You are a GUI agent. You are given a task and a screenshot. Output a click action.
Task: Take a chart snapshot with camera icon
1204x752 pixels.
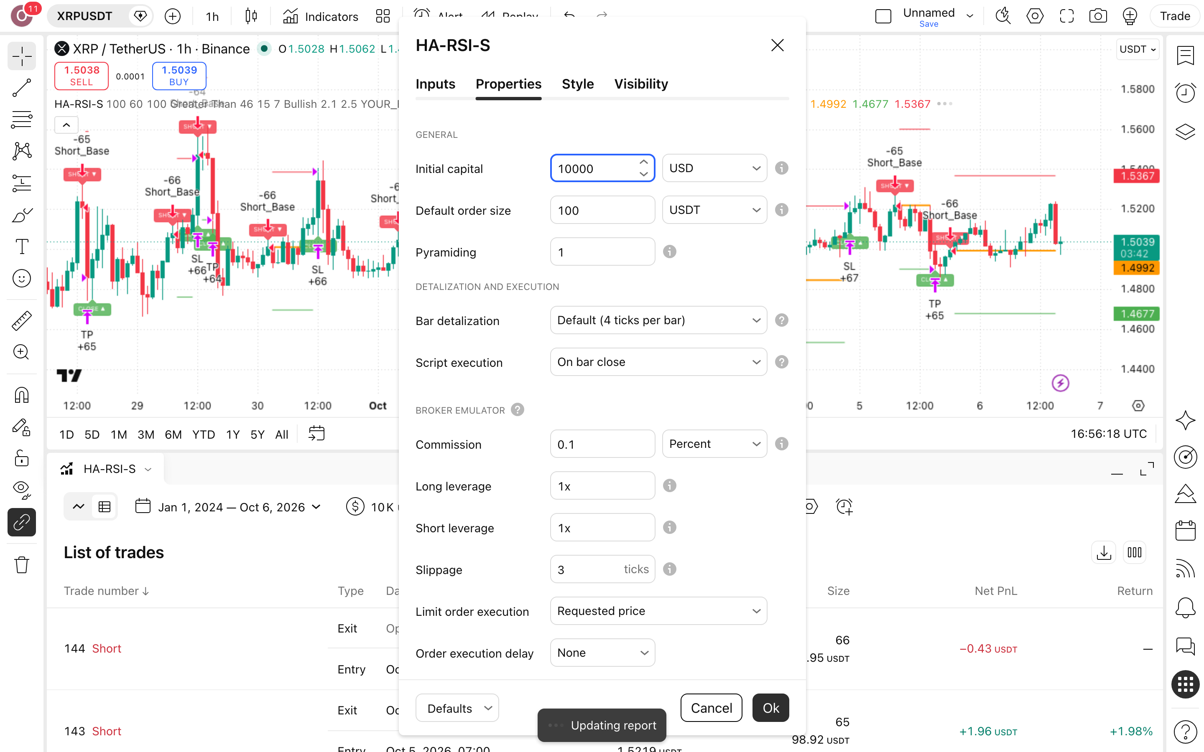click(x=1097, y=16)
